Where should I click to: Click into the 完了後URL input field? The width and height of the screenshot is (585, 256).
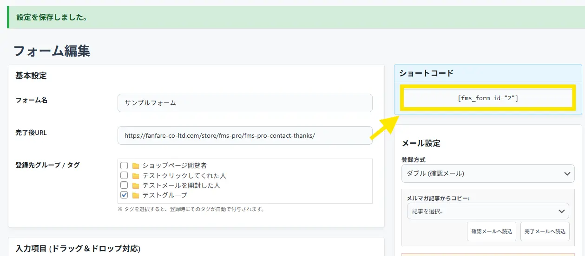tap(245, 136)
